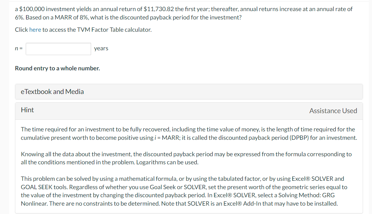The height and width of the screenshot is (214, 372).
Task: Select the 'Round entry to a whole number' note
Action: pos(58,68)
